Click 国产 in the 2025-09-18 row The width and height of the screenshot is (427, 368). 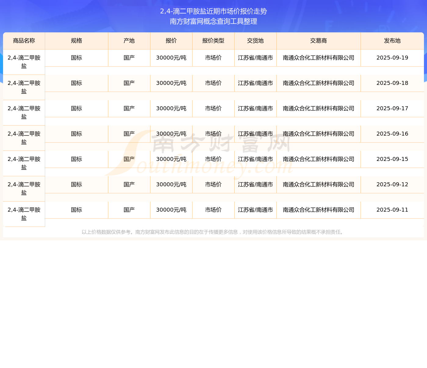tap(129, 83)
